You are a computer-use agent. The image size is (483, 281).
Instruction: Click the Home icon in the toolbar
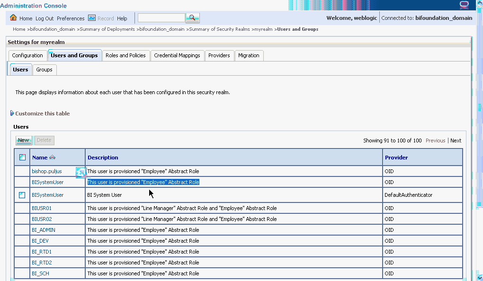pos(13,18)
